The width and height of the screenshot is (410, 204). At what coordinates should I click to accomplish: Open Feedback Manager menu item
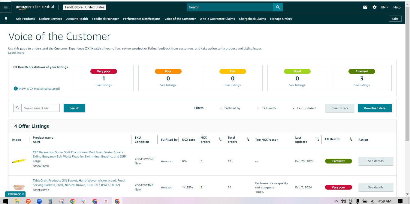[x=106, y=19]
